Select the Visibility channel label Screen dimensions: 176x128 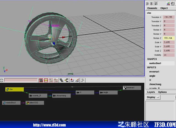point(158,55)
